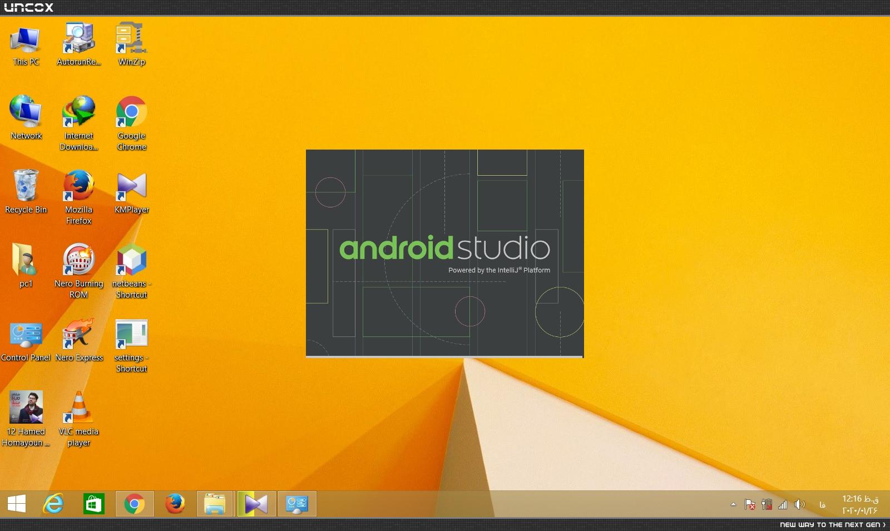Show hidden system tray icons

click(733, 504)
